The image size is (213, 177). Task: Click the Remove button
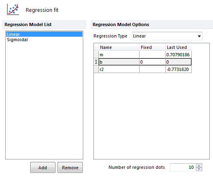coord(70,168)
